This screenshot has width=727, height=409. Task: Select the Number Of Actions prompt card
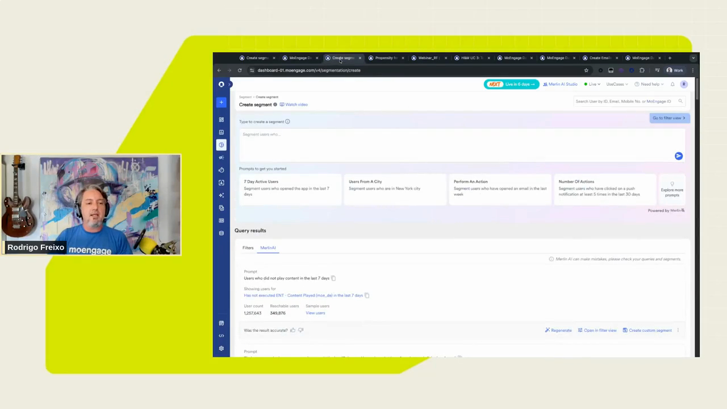click(x=604, y=189)
